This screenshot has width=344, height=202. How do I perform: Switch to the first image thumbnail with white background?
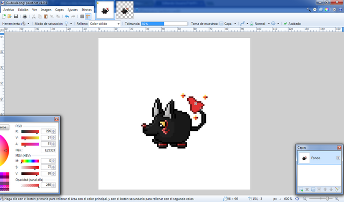[x=105, y=10]
